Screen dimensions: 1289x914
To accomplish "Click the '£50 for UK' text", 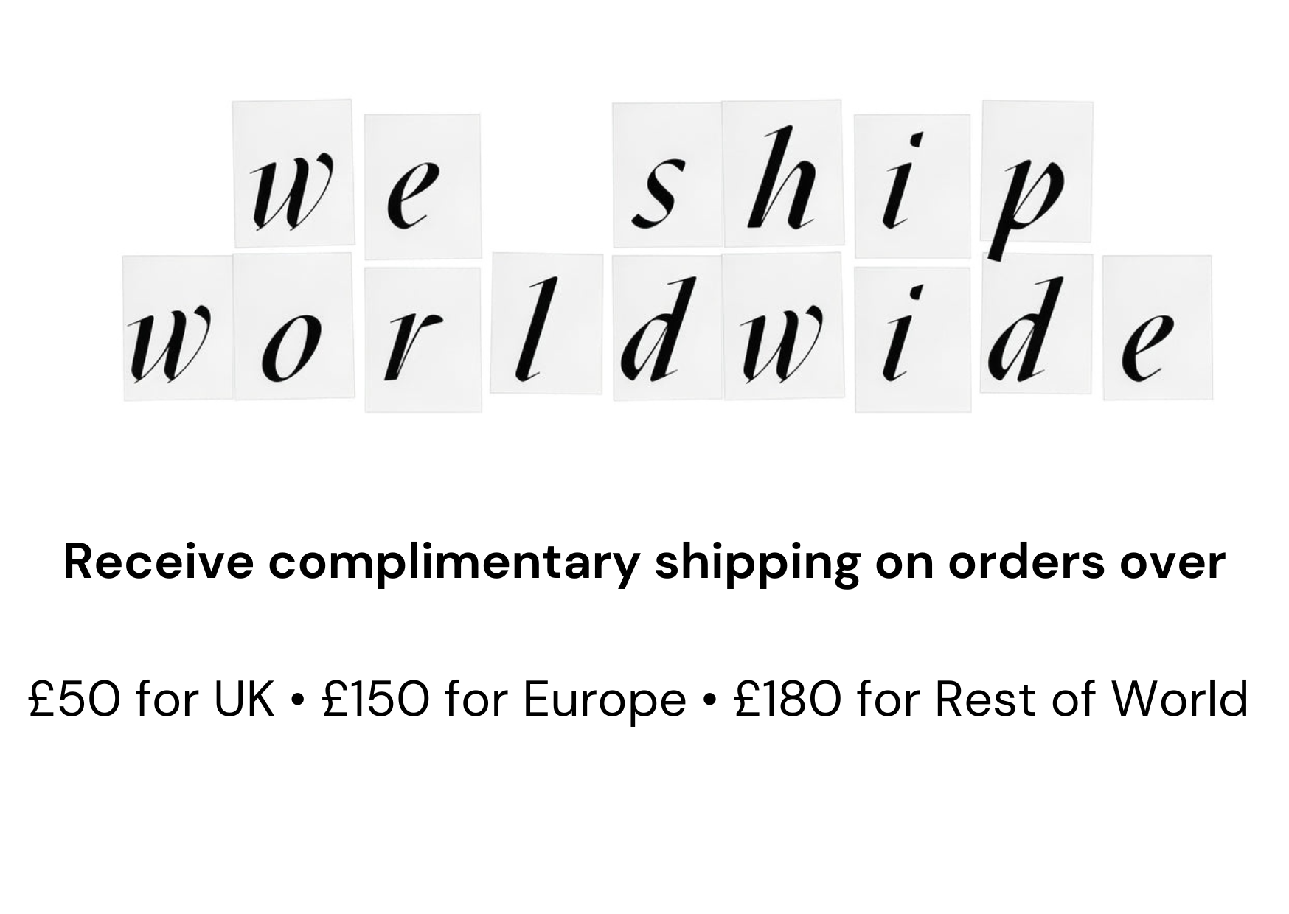I will click(x=151, y=698).
